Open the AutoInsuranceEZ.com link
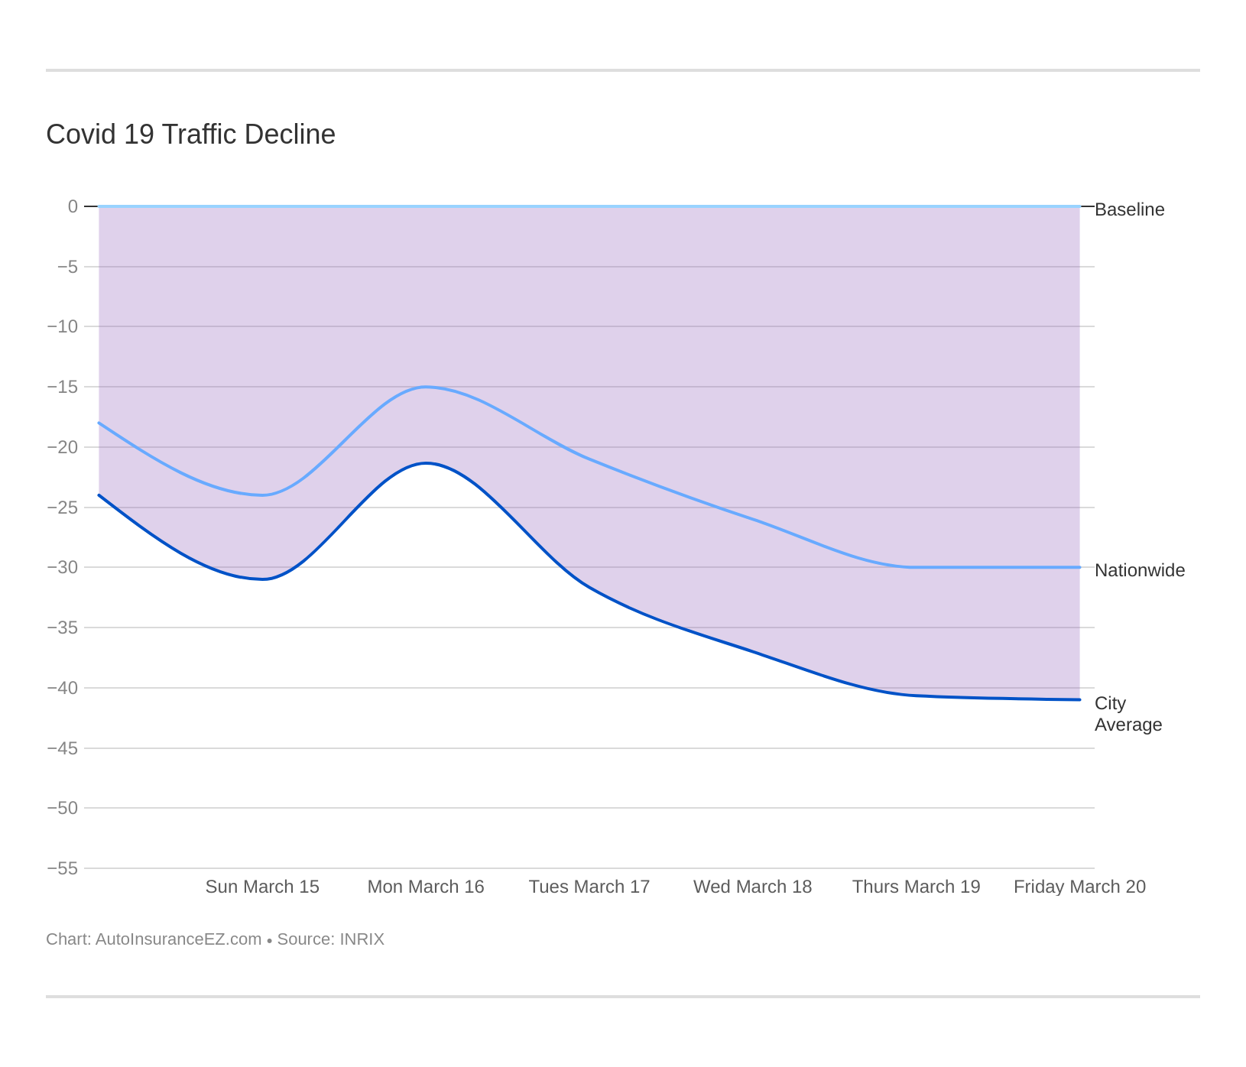Viewport: 1246px width, 1067px height. (x=177, y=939)
